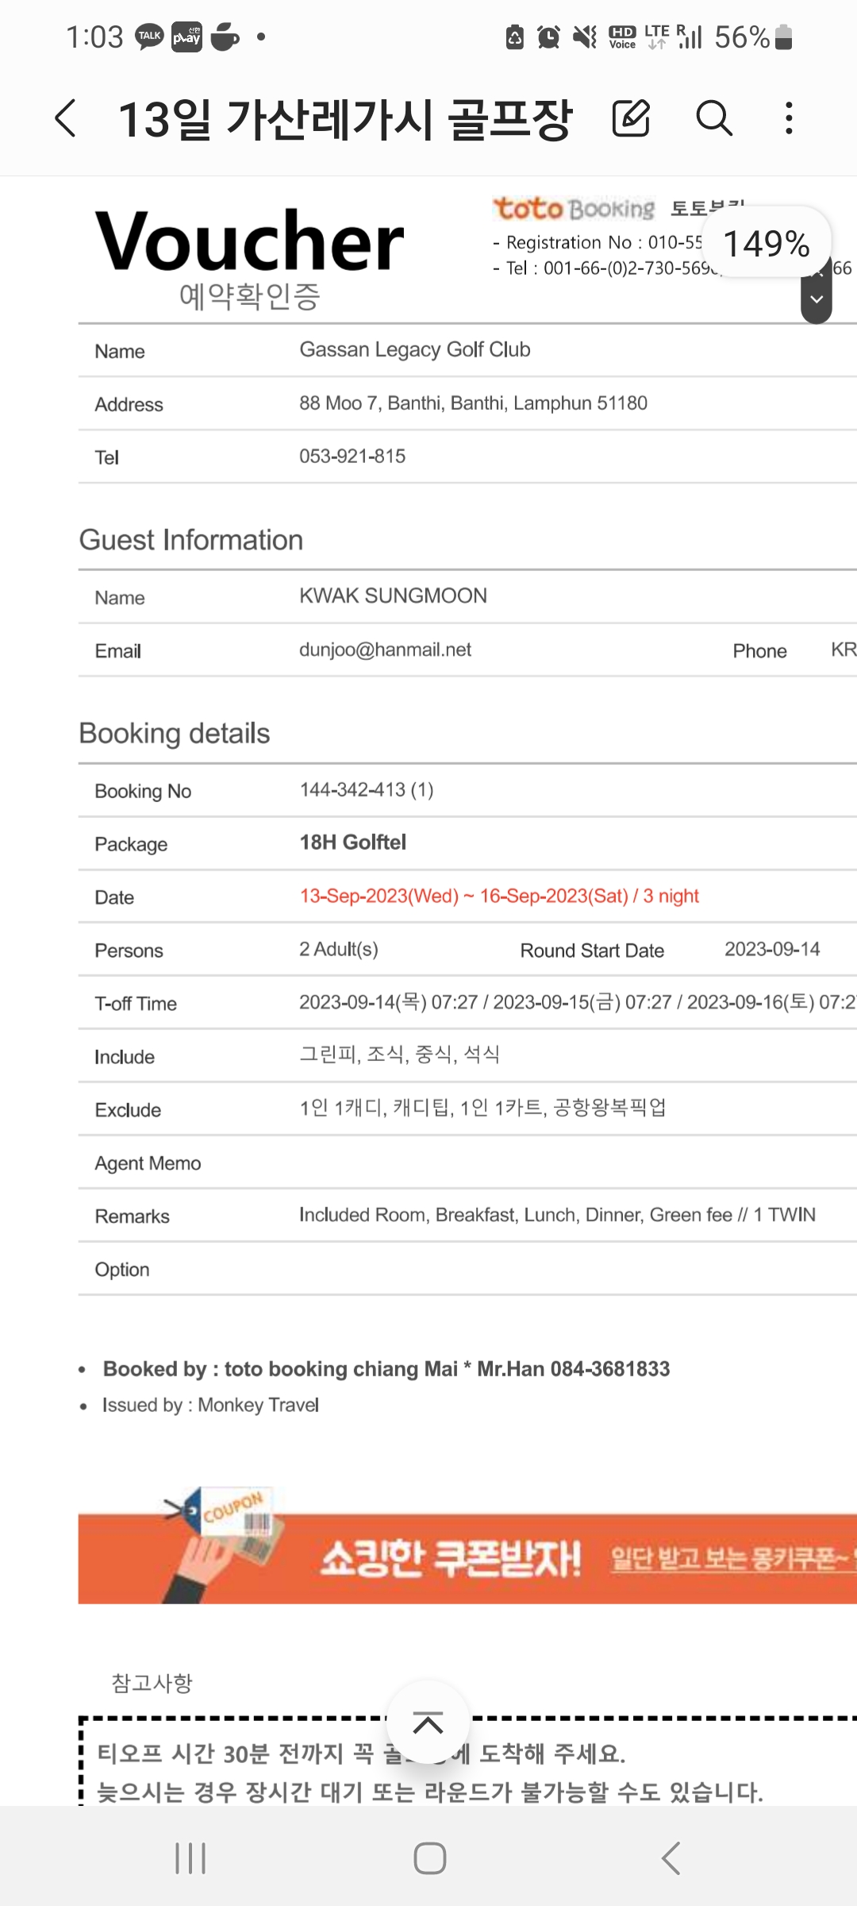Tap the note title 13일 가산레가시 골프장
857x1906 pixels.
(x=344, y=119)
